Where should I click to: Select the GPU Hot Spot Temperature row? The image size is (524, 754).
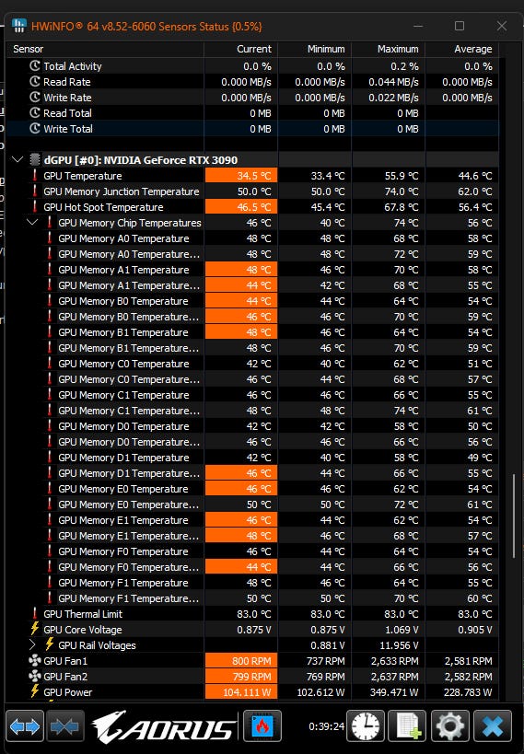point(252,207)
